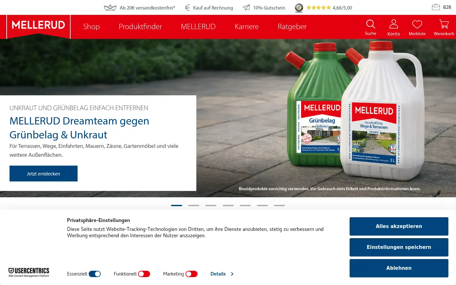
Task: Click the B2B link
Action: point(447,7)
